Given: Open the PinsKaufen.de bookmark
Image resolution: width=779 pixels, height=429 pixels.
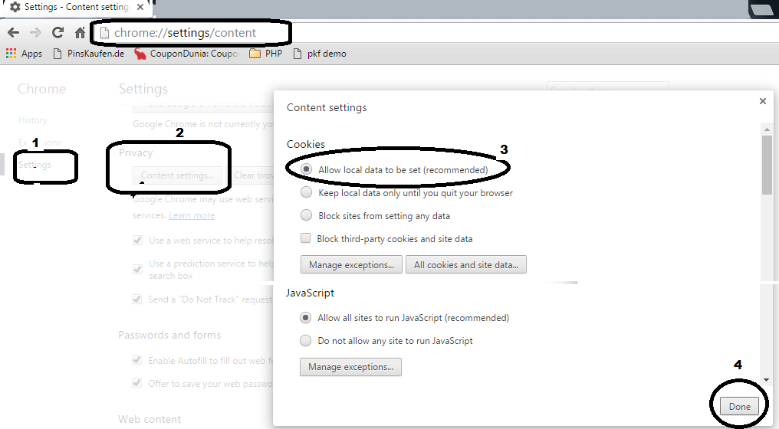Looking at the screenshot, I should point(88,54).
